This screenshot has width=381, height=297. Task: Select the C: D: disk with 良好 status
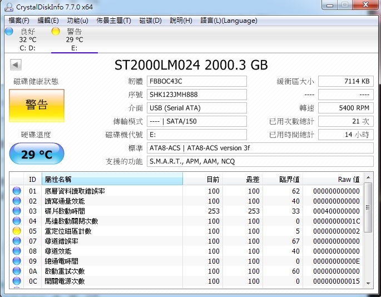pos(27,39)
